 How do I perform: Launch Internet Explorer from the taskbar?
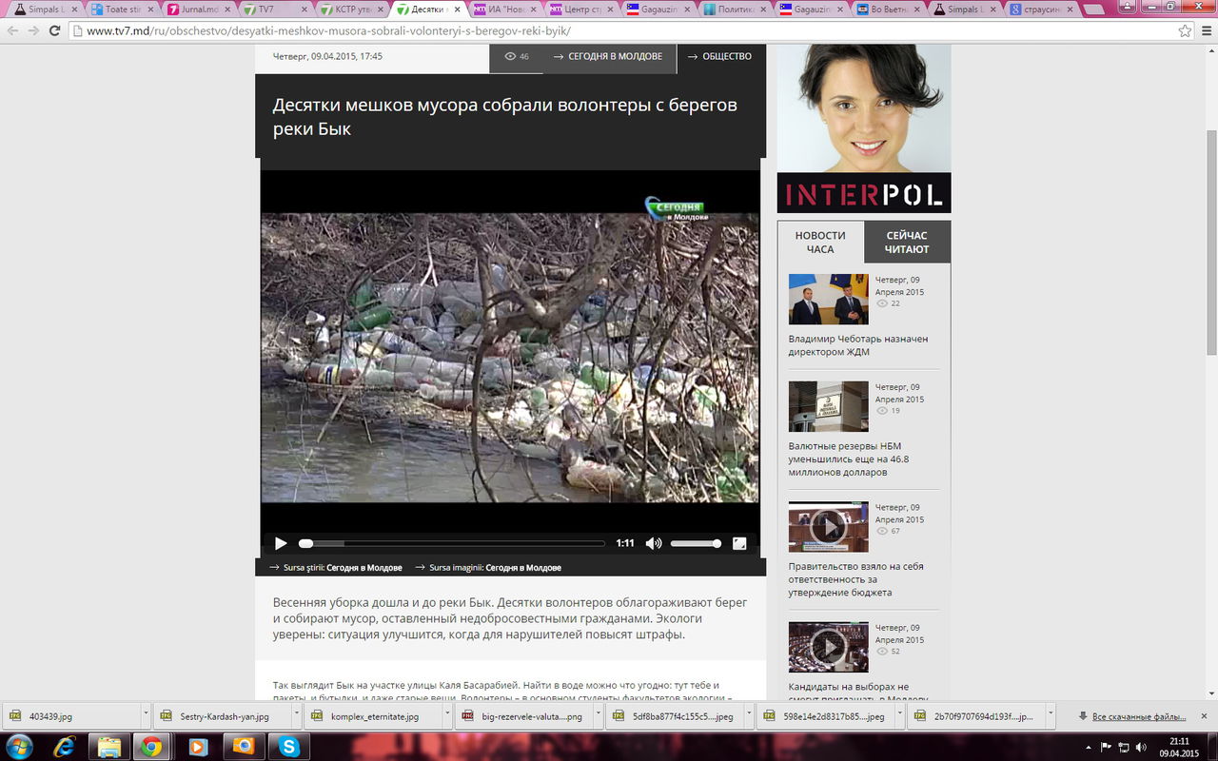tap(65, 747)
